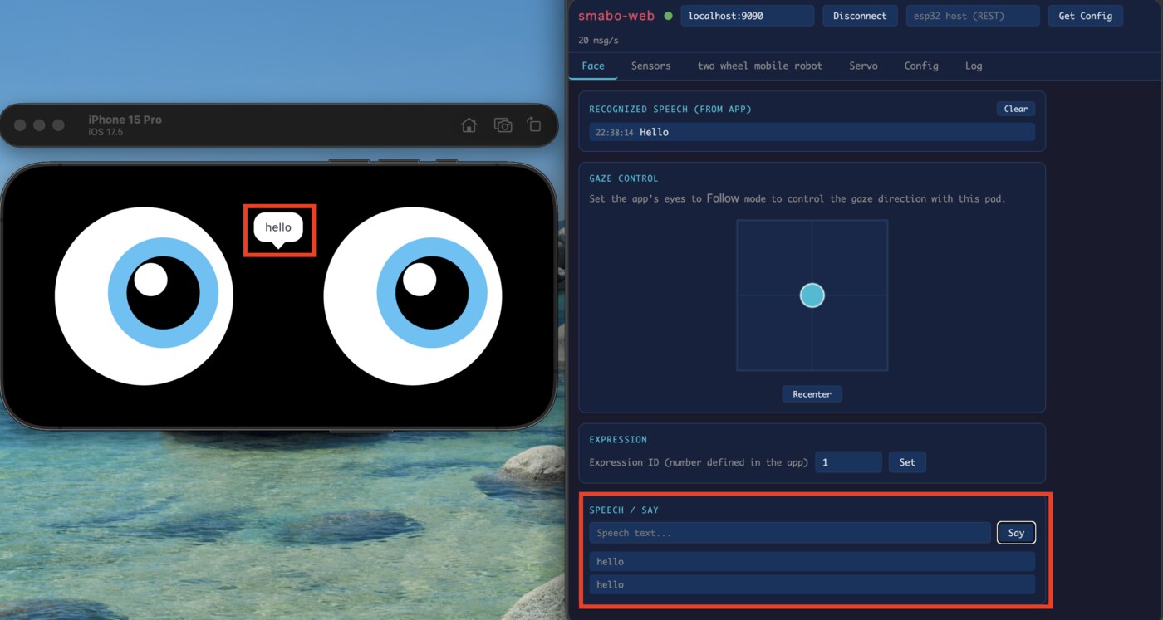This screenshot has height=620, width=1163.
Task: Click the Recenter gaze button
Action: [x=812, y=394]
